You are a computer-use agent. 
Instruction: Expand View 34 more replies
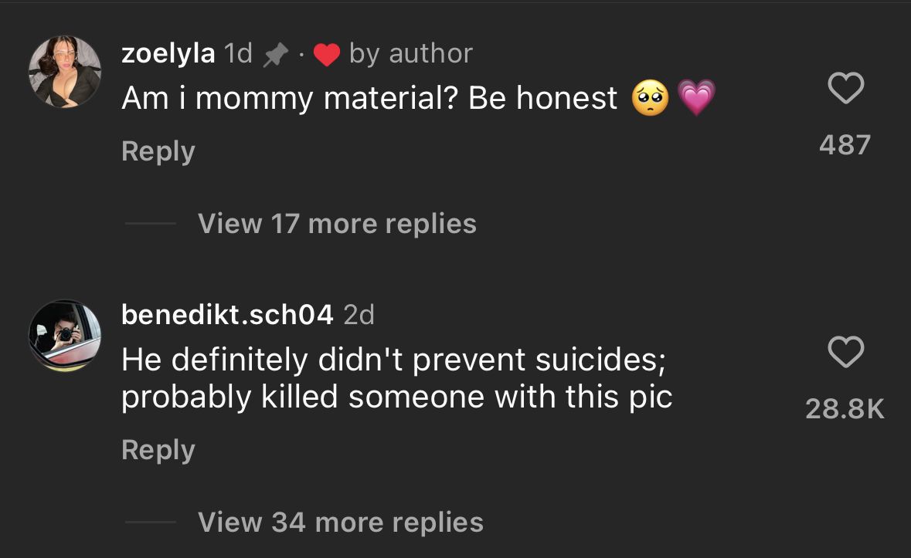click(x=340, y=522)
